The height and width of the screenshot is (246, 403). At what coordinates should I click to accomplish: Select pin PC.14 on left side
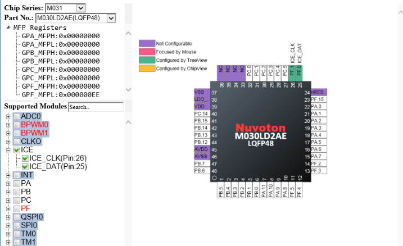coord(202,113)
